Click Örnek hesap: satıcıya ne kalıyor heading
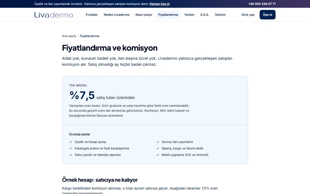 (x=100, y=180)
